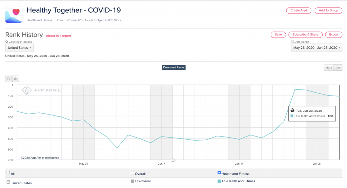Image resolution: width=347 pixels, height=188 pixels.
Task: Check the All categories checkbox
Action: pyautogui.click(x=8, y=173)
